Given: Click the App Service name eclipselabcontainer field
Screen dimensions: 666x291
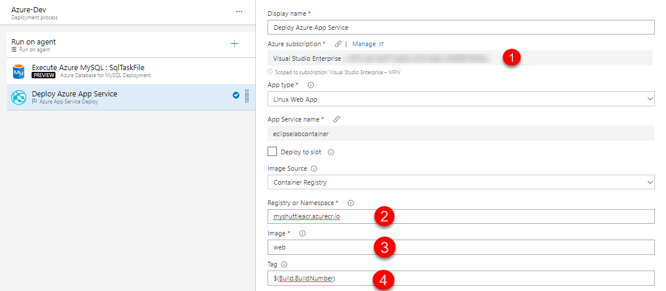Looking at the screenshot, I should [x=461, y=134].
